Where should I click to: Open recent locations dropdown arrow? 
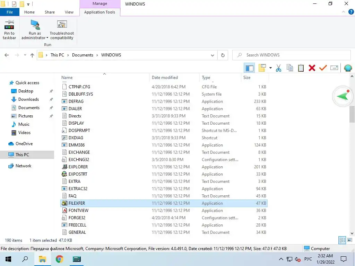pyautogui.click(x=25, y=55)
